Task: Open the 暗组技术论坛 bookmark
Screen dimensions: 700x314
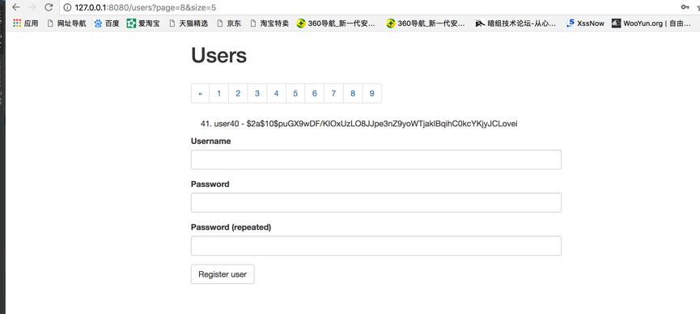Action: (516, 23)
